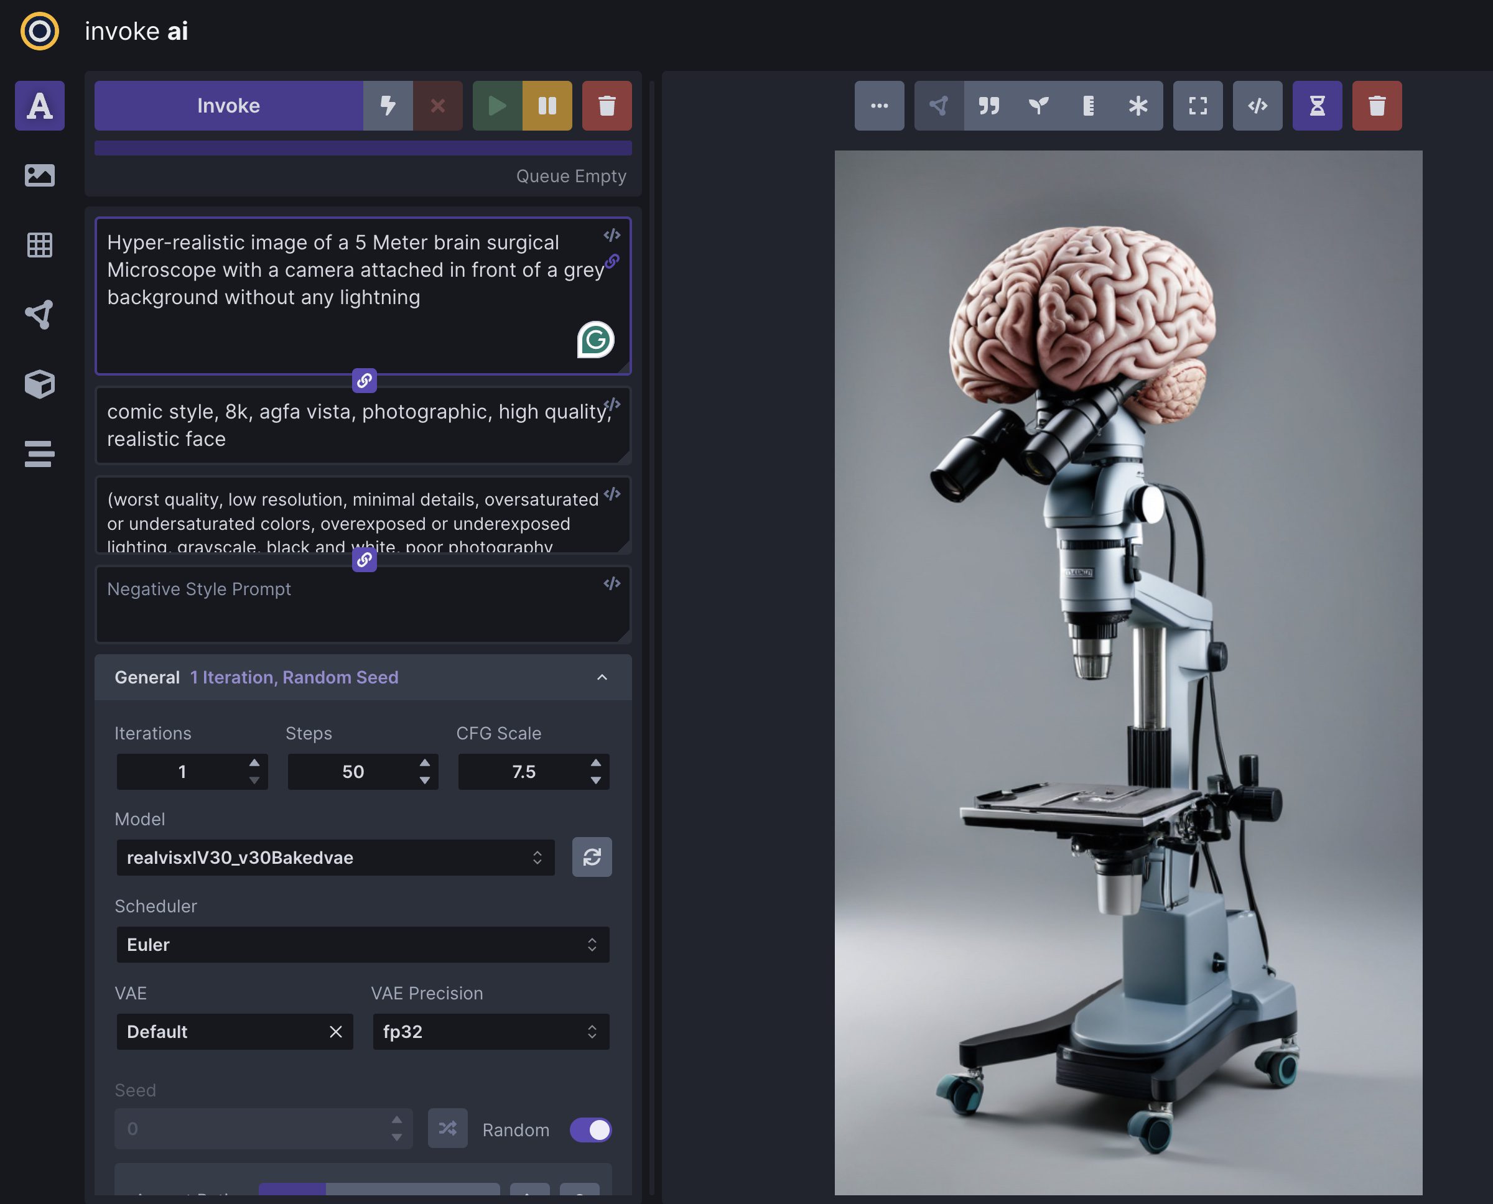Use prompt quote icon

(988, 106)
